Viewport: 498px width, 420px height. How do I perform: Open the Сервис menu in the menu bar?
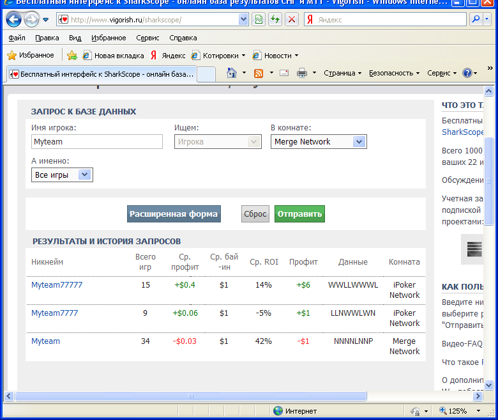(x=147, y=38)
